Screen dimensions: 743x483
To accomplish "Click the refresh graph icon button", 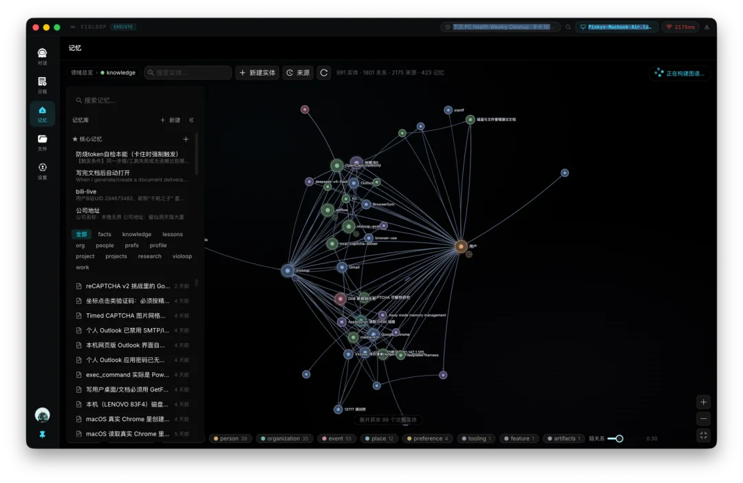I will [323, 72].
